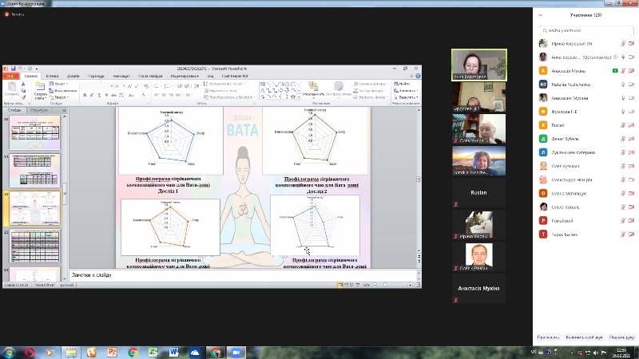Screen dimensions: 639x359
Task: Click the Create Slide icon in the ribbon
Action: [40, 86]
